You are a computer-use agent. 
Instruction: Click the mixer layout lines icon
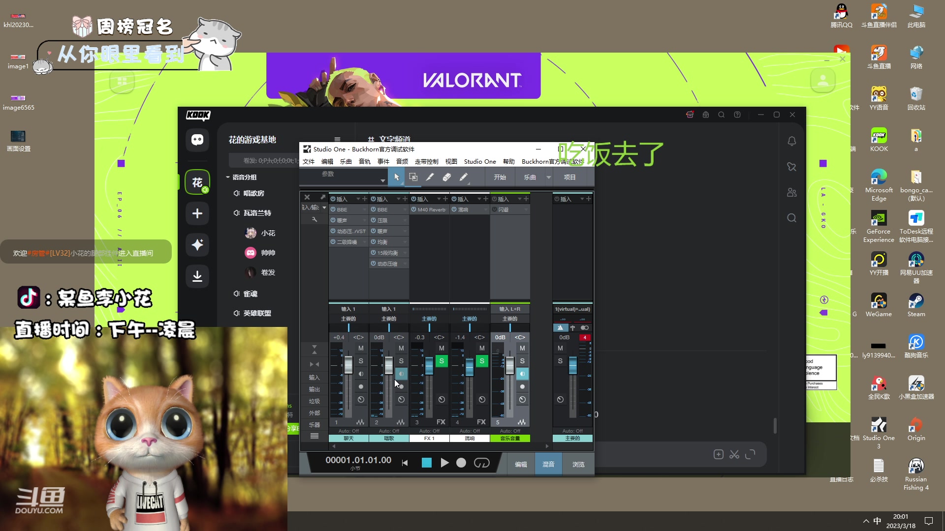[x=315, y=436]
